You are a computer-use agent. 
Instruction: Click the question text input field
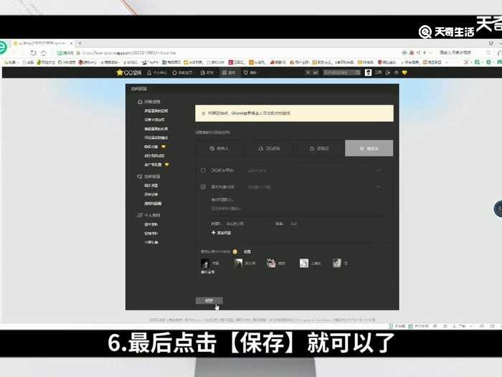(235, 223)
